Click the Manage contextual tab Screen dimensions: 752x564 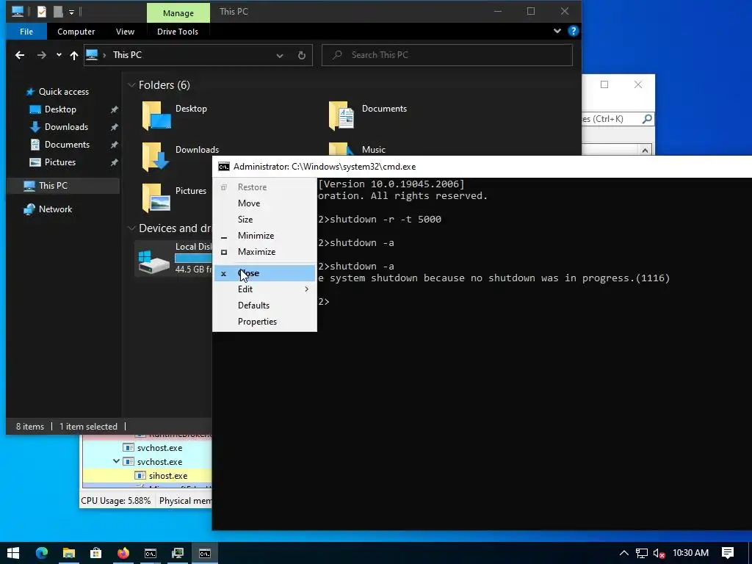[178, 13]
